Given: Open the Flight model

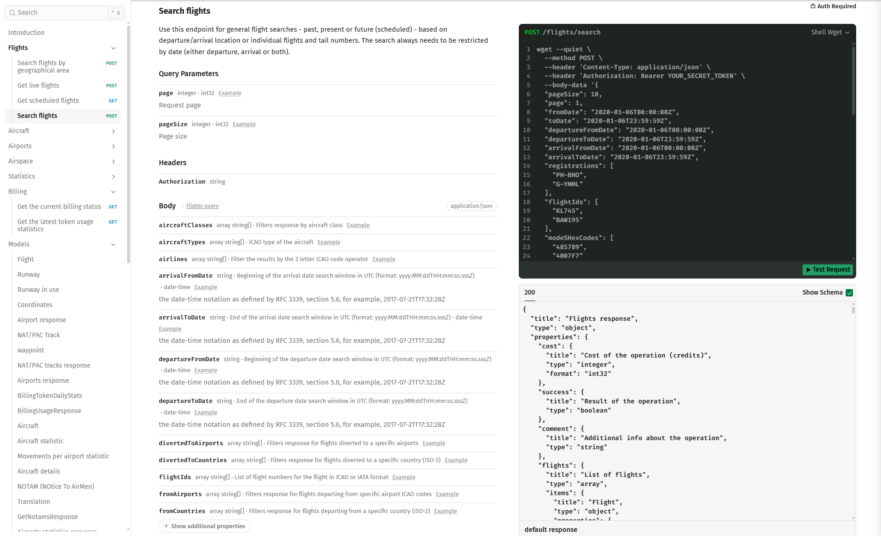Looking at the screenshot, I should [x=26, y=259].
